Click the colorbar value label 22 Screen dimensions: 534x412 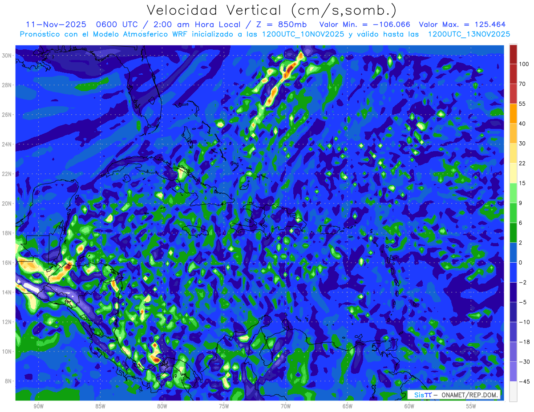pyautogui.click(x=522, y=163)
